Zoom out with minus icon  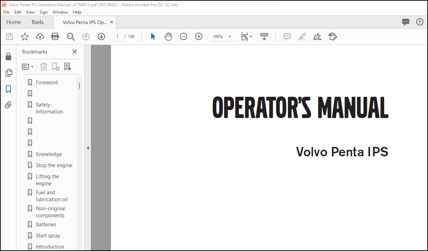[184, 37]
